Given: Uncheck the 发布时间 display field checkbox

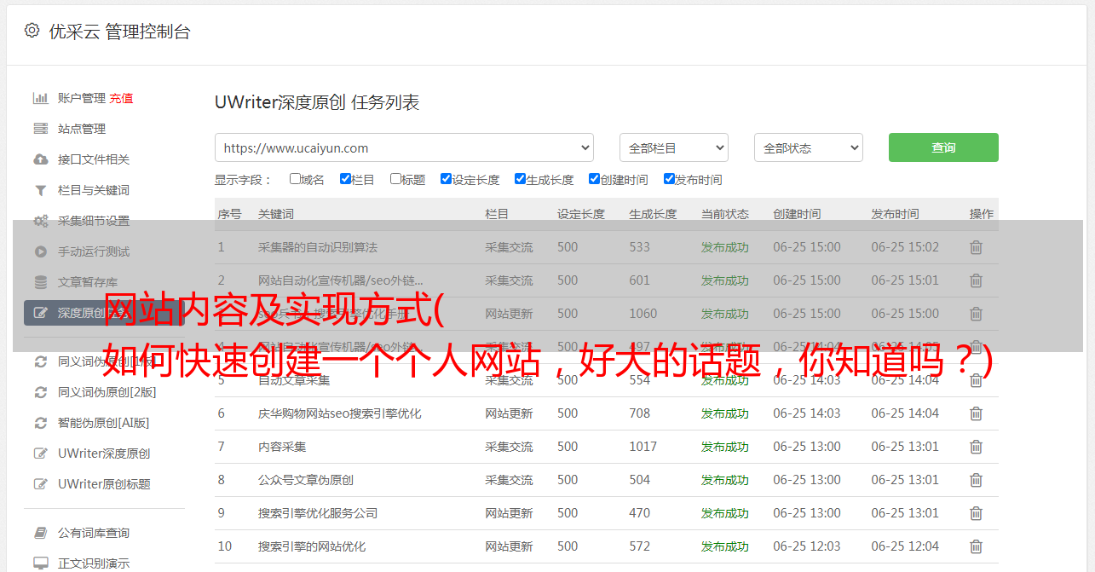Looking at the screenshot, I should [669, 179].
